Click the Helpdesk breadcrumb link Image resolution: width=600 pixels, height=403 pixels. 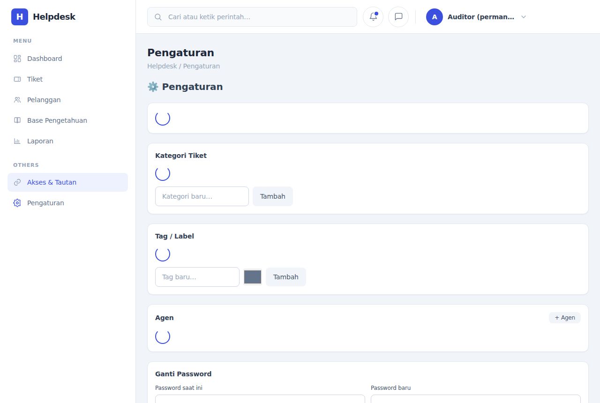pyautogui.click(x=162, y=66)
